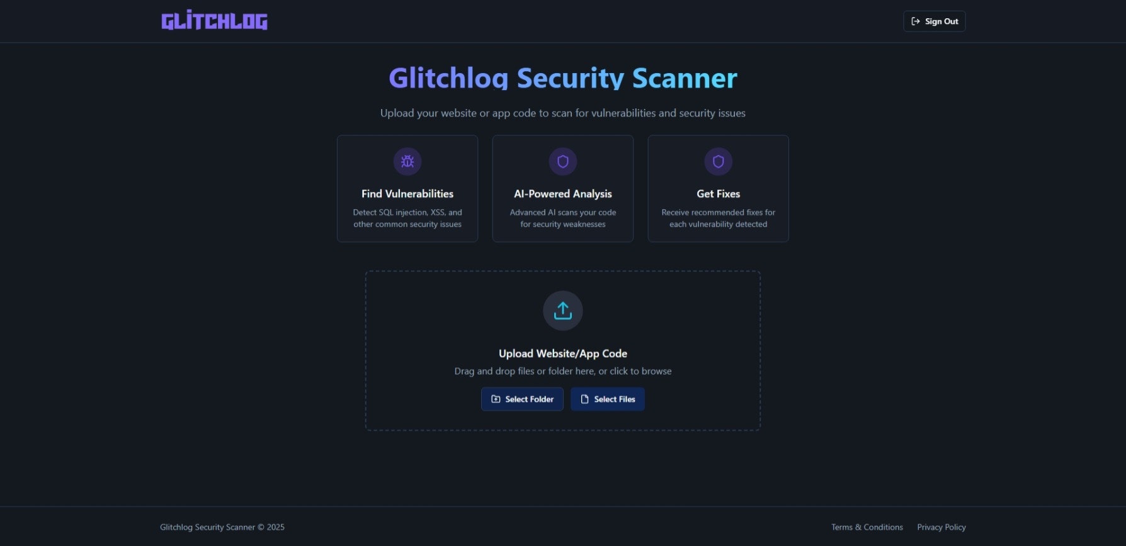Click the Glitchlog logo in the top left
Screen dimensions: 1126x546
tap(214, 20)
